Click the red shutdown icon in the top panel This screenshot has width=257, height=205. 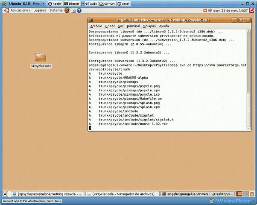(251, 10)
